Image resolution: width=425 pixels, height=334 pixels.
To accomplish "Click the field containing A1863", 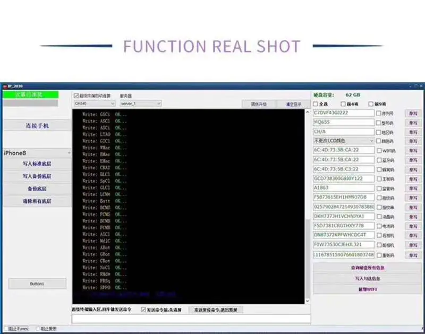I will [x=344, y=188].
